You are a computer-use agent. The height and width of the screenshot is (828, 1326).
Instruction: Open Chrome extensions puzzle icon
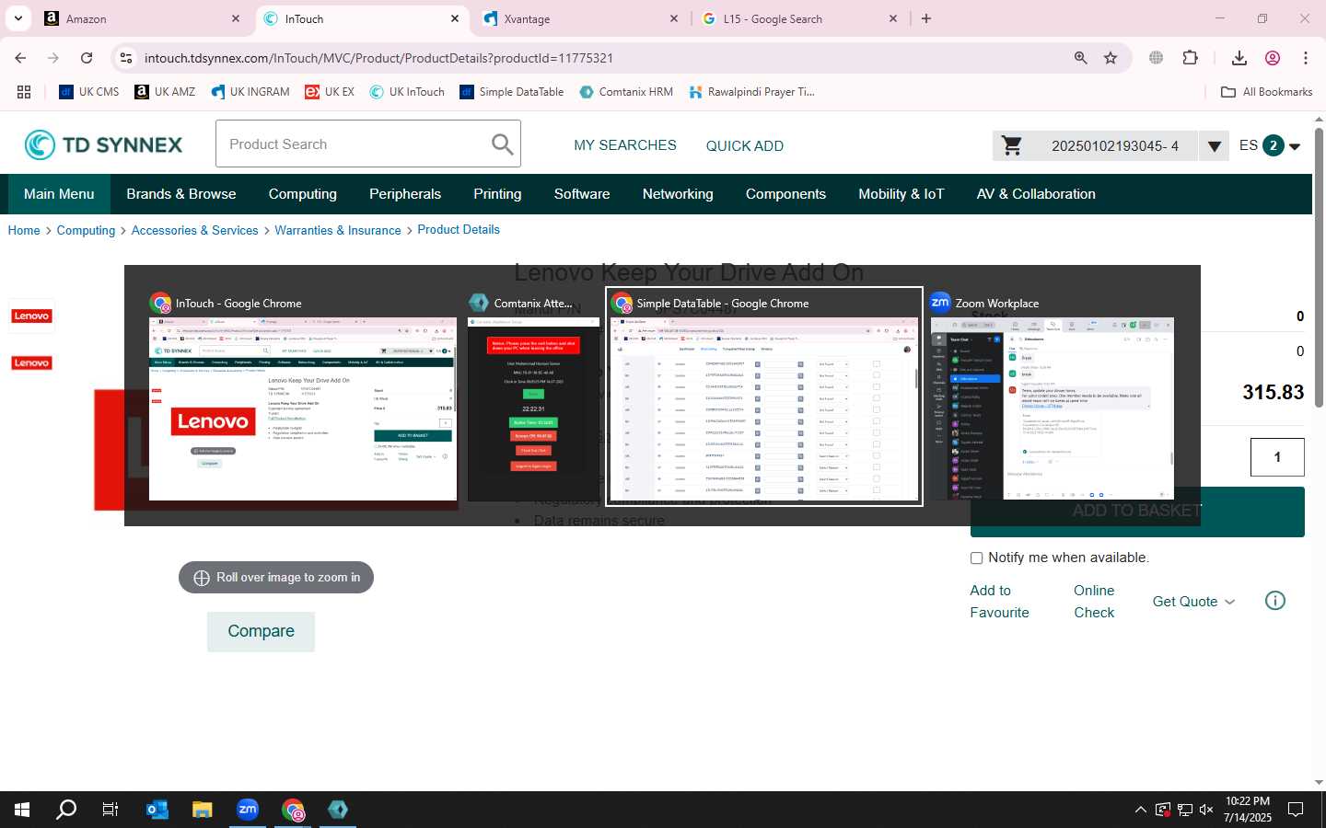tap(1190, 58)
